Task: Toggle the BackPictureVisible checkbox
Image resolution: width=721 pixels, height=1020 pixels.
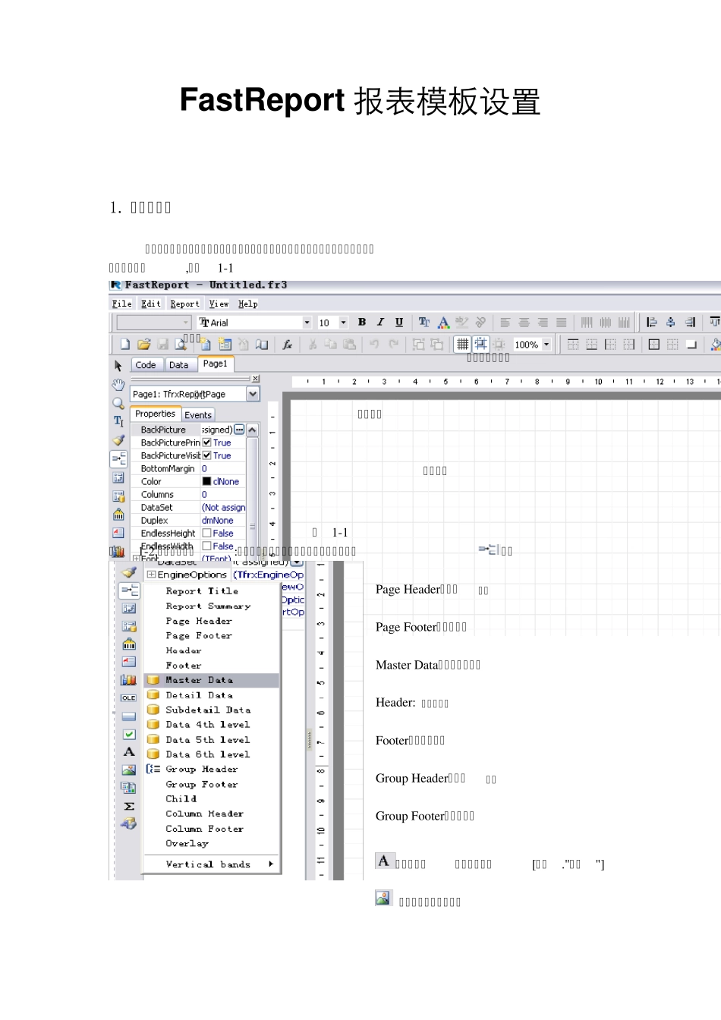Action: click(206, 455)
